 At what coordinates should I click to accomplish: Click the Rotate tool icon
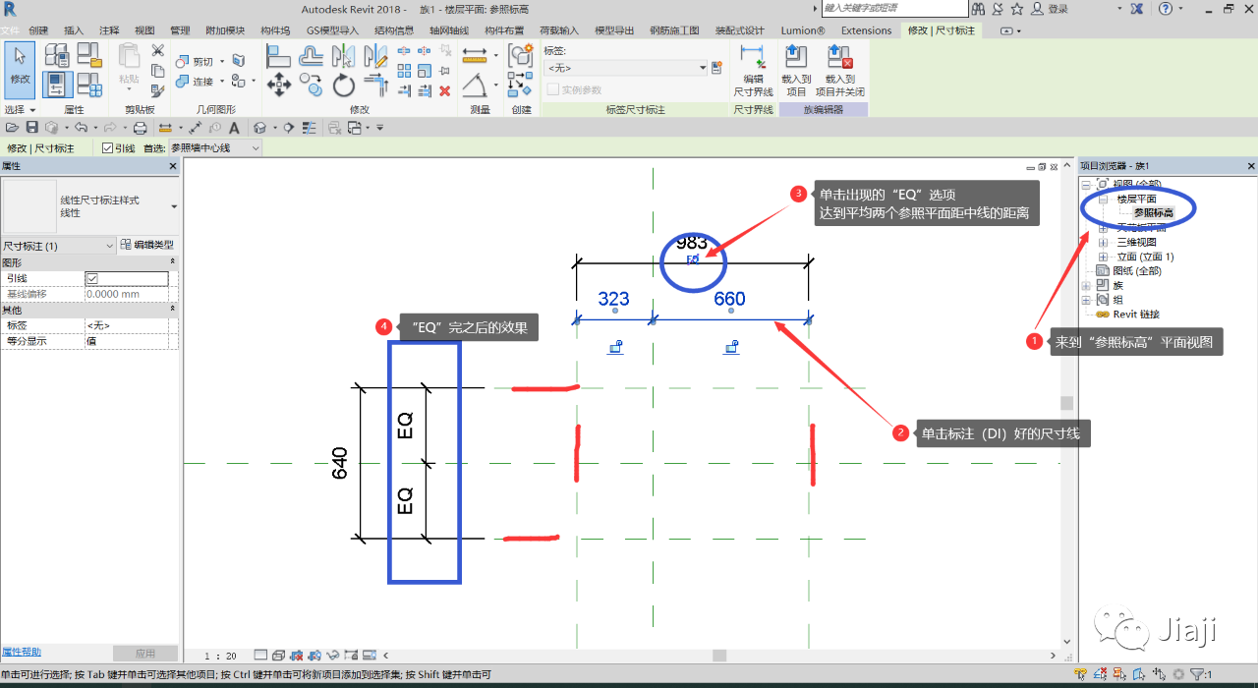343,86
